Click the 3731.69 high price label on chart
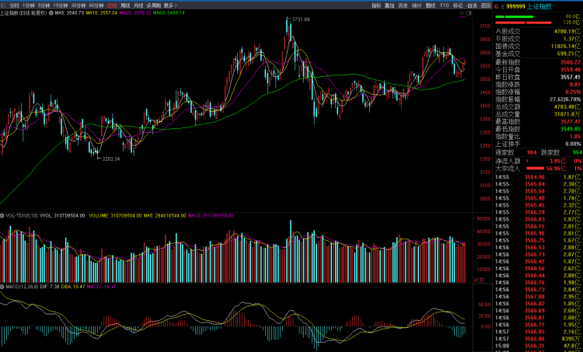The height and width of the screenshot is (352, 583). tap(298, 19)
